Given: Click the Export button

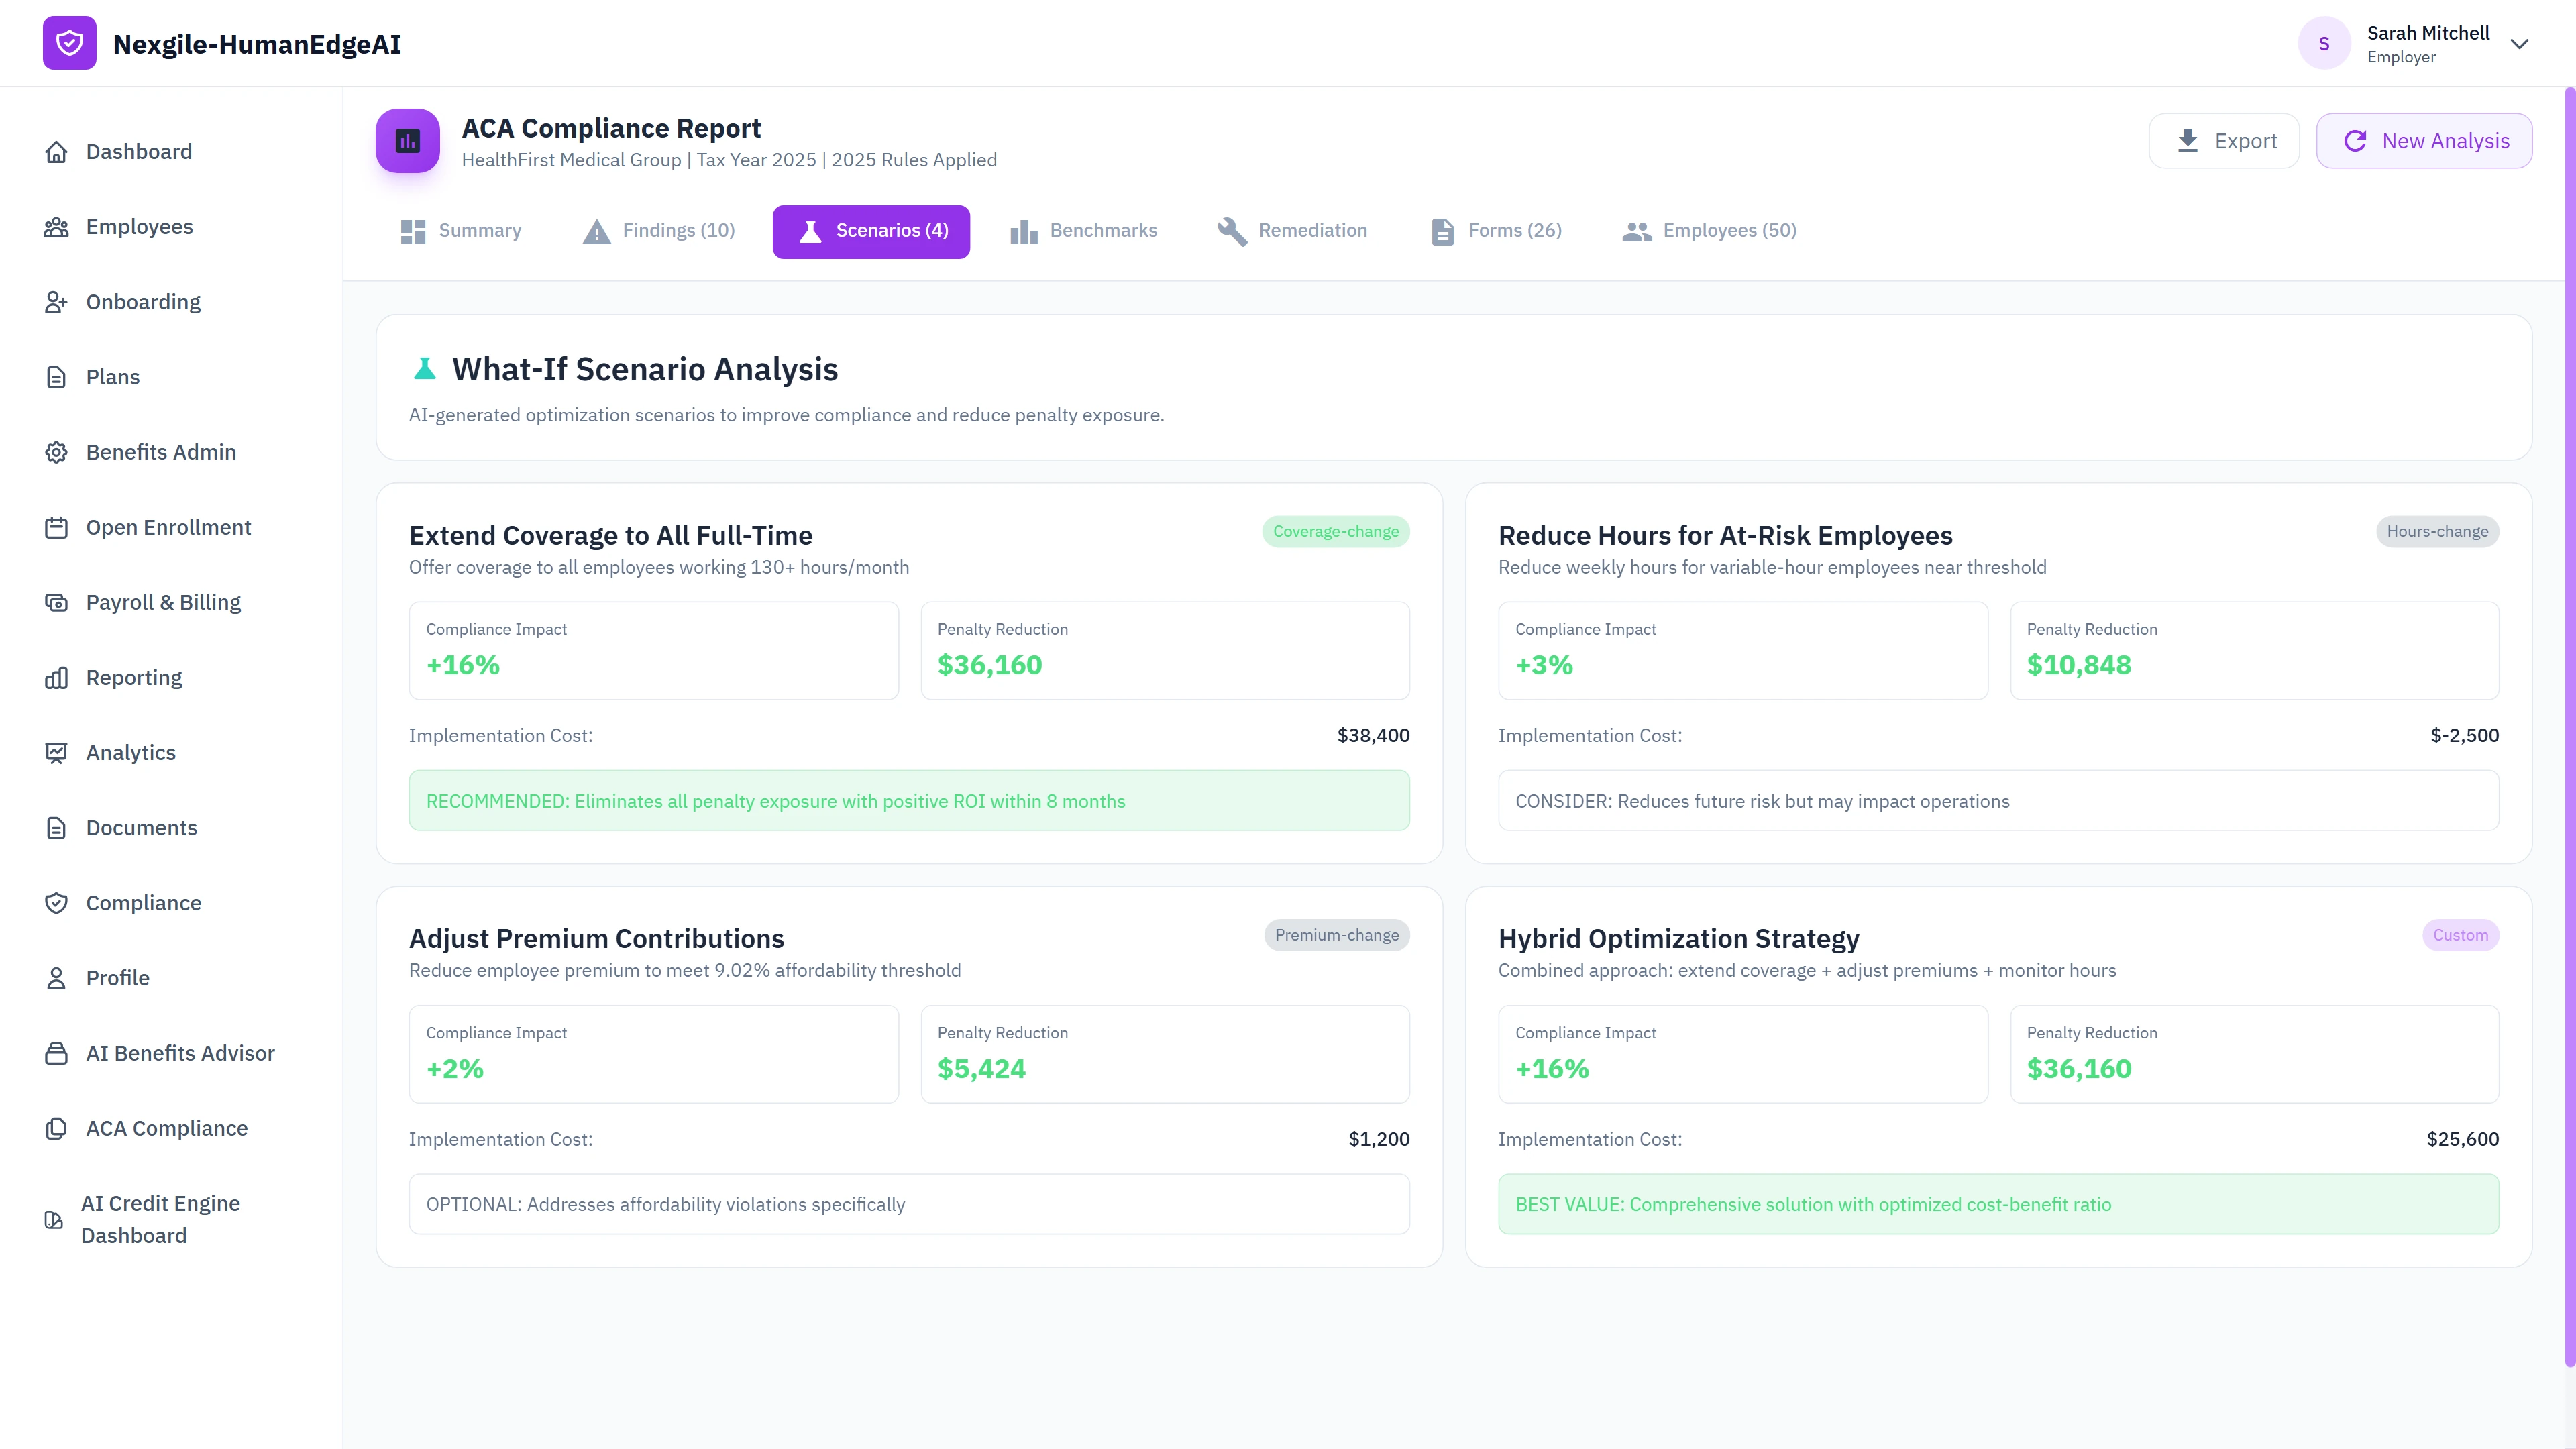Looking at the screenshot, I should [x=2223, y=140].
